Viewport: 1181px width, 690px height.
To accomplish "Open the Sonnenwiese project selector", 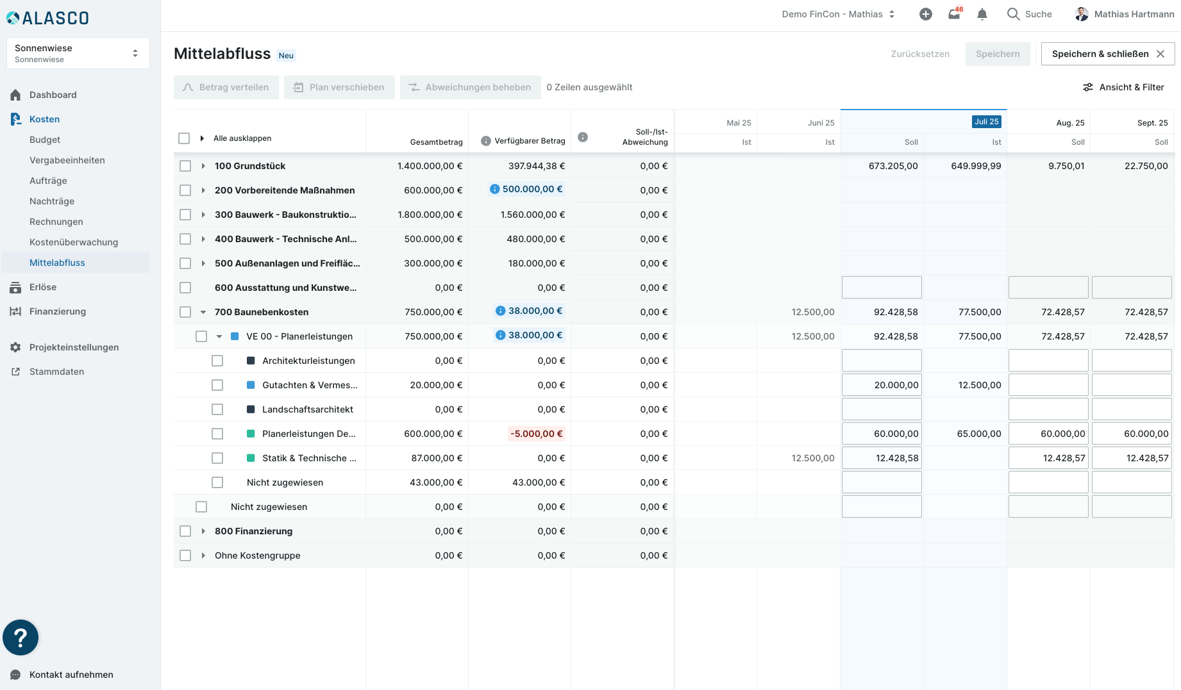I will coord(78,53).
